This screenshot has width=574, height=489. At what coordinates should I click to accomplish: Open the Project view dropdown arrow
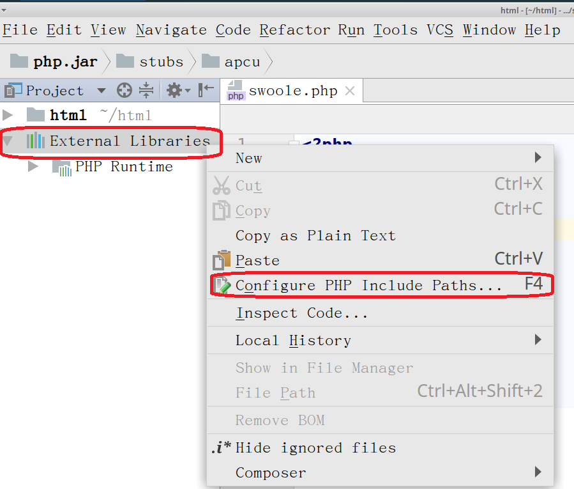(100, 90)
